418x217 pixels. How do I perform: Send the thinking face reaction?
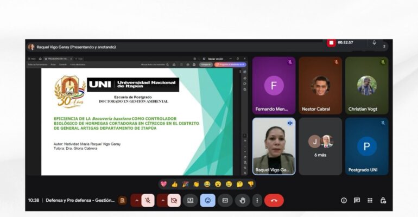click(240, 184)
